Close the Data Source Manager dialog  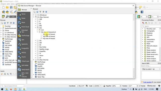(x=133, y=6)
